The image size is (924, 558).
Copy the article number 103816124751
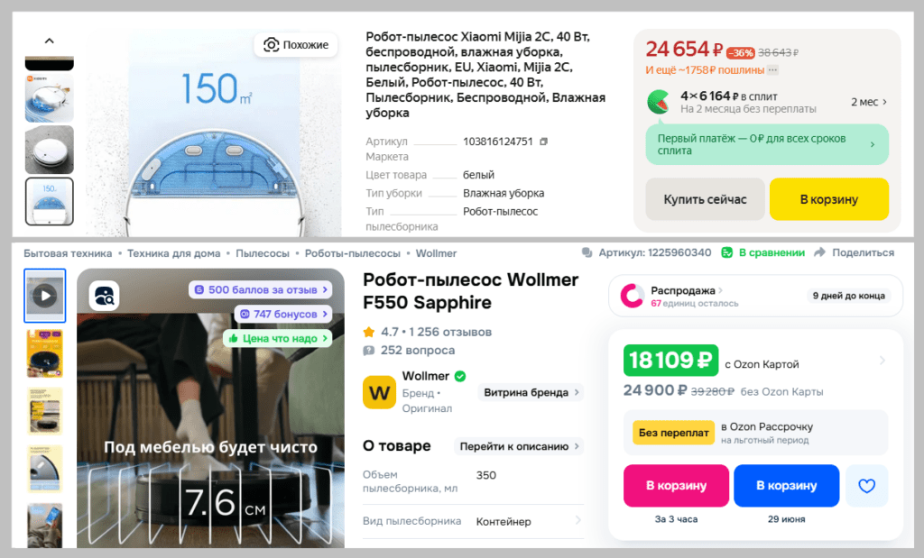click(543, 142)
